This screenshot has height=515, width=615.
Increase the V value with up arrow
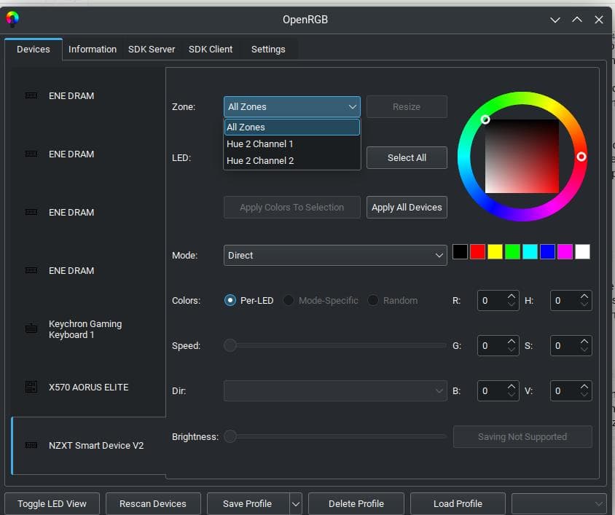584,386
